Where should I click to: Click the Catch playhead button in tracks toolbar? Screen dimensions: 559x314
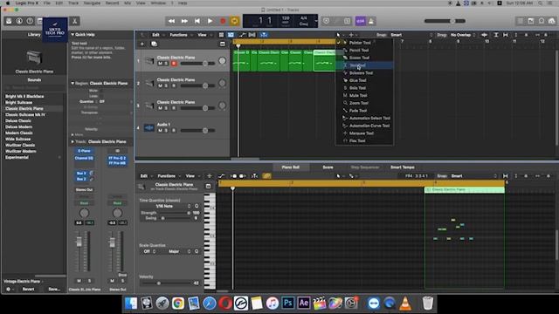(x=264, y=35)
